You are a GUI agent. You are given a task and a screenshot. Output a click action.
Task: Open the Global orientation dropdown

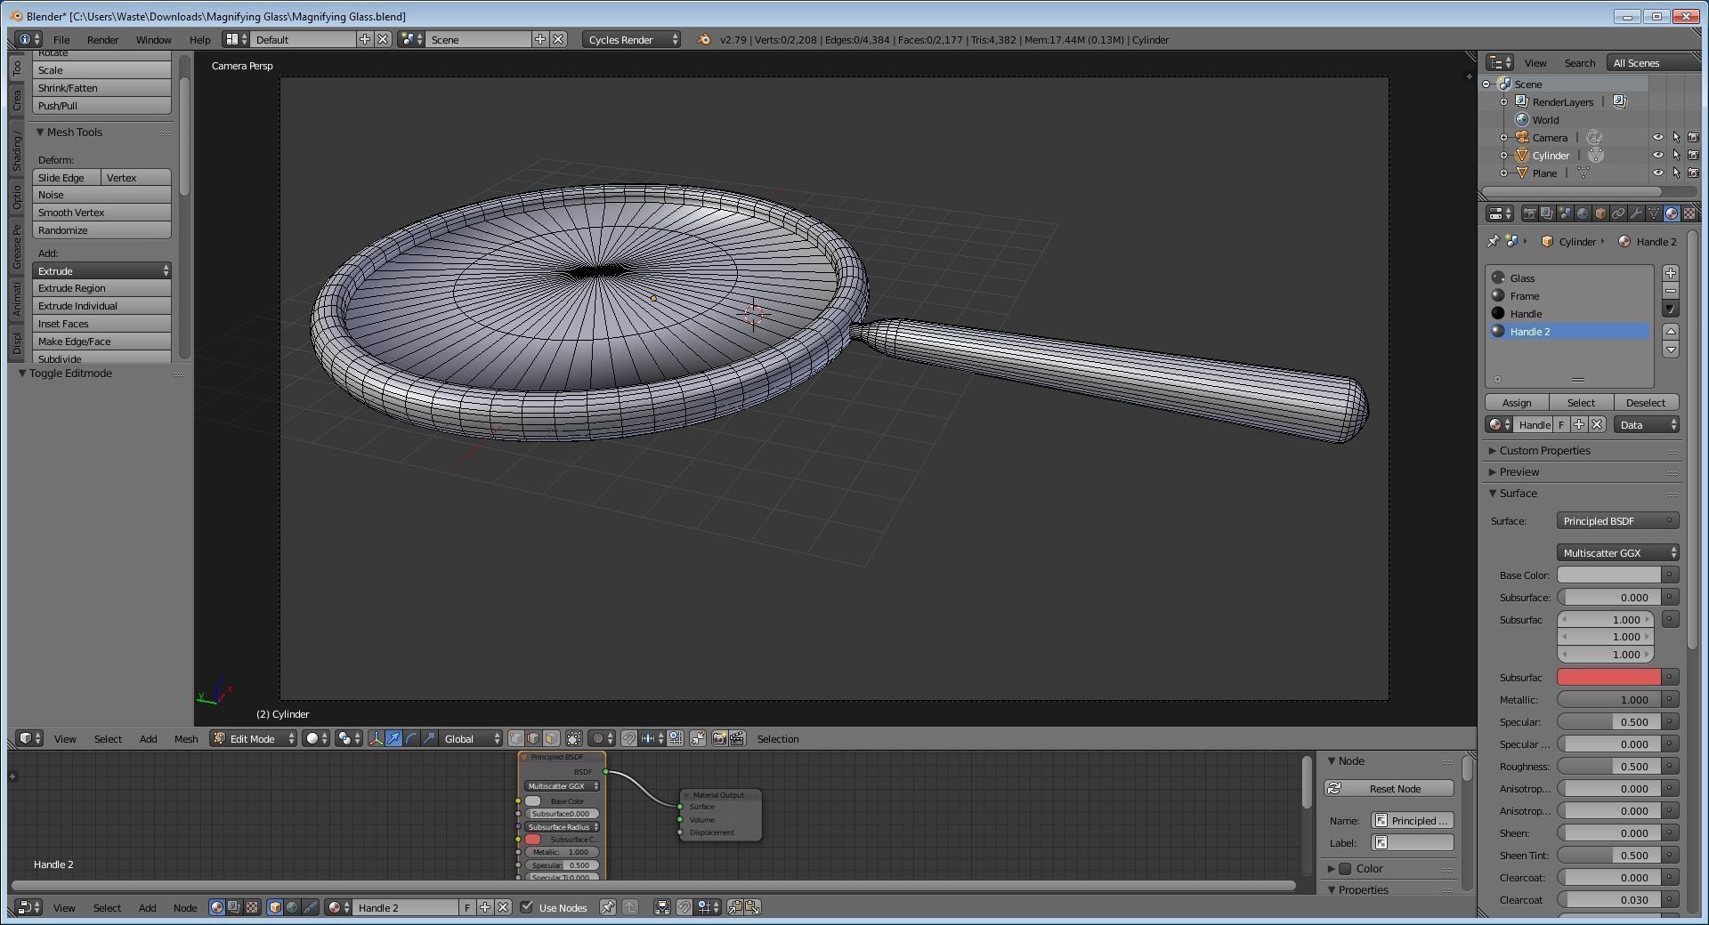pyautogui.click(x=470, y=739)
